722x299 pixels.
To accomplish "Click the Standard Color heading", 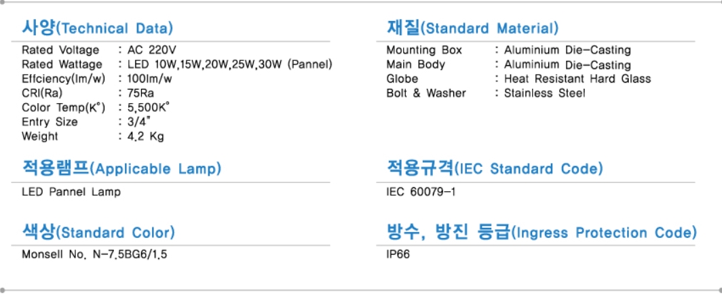I will pyautogui.click(x=98, y=232).
